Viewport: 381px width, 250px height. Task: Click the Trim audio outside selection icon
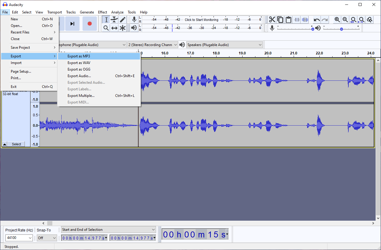[297, 20]
